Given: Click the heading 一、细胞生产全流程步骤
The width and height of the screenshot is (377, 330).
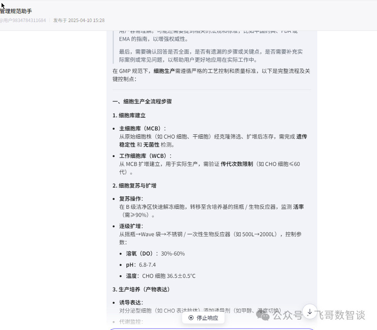Looking at the screenshot, I should [142, 102].
